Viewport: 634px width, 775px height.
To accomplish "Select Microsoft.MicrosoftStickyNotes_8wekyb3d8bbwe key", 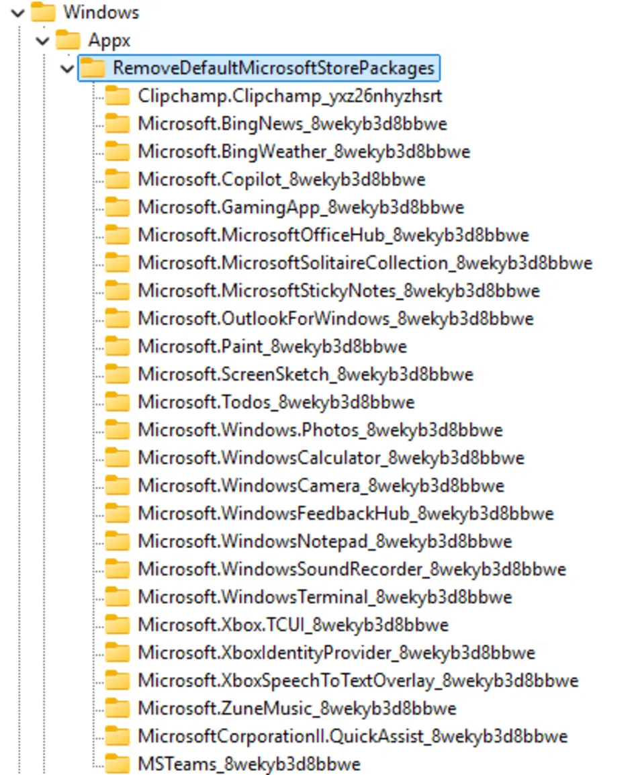I will click(x=338, y=291).
